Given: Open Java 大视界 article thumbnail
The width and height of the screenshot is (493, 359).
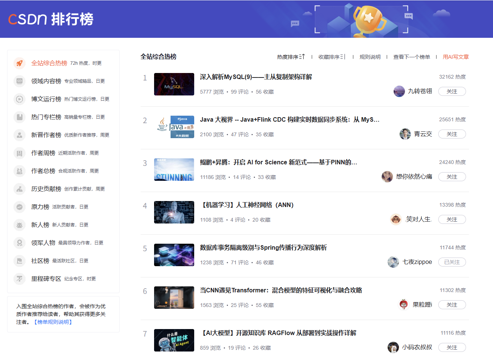Looking at the screenshot, I should click(x=174, y=127).
